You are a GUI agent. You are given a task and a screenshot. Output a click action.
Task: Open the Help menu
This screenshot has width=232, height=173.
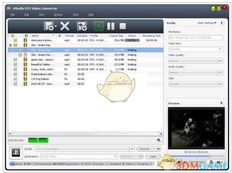91,15
